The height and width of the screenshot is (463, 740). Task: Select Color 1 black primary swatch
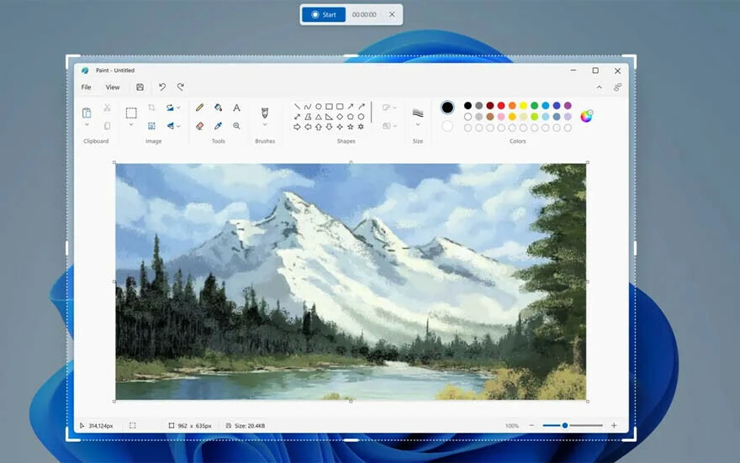447,108
